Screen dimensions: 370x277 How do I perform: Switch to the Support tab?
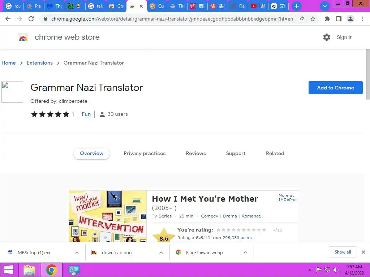coord(236,153)
